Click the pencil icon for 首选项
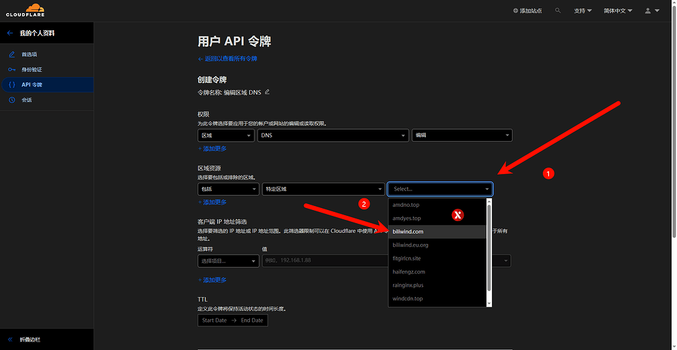Image resolution: width=677 pixels, height=350 pixels. (x=12, y=54)
